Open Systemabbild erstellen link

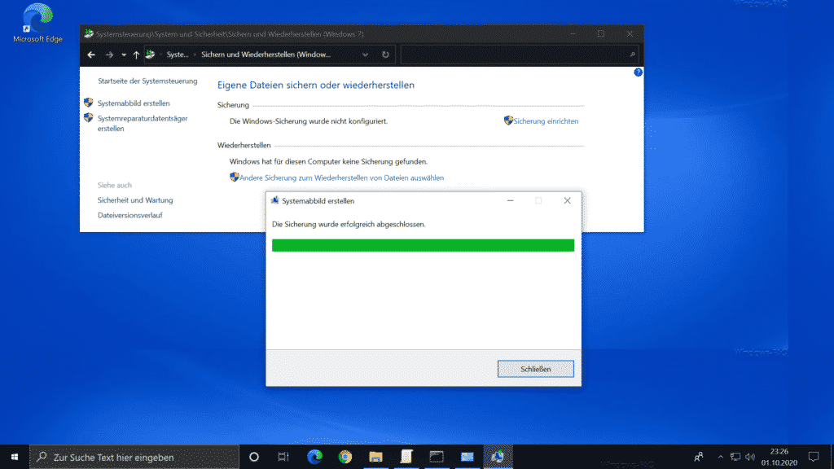coord(134,103)
